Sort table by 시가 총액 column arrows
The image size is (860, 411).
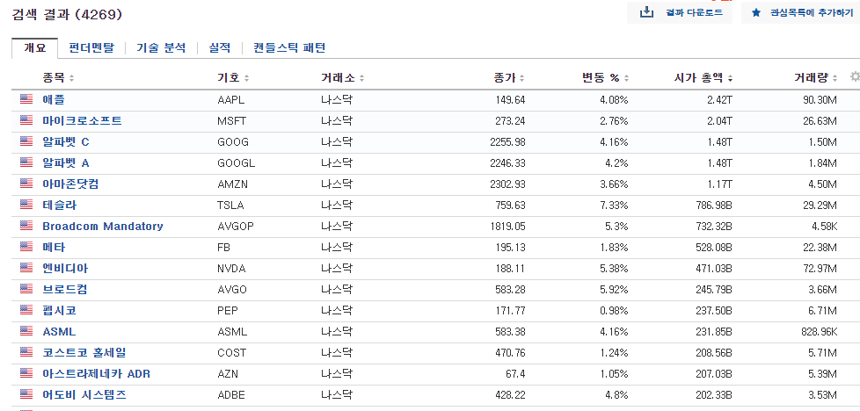[x=730, y=78]
